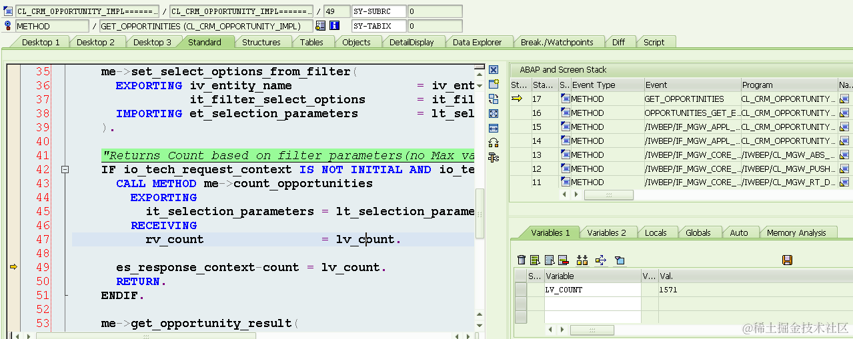Click the gear icon left of METHOD field

[8, 26]
